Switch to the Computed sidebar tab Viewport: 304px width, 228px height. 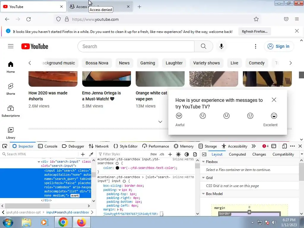click(237, 154)
